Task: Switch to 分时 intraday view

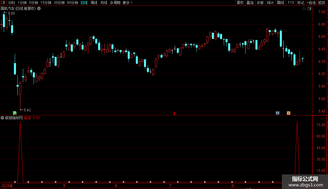Action: [12, 3]
